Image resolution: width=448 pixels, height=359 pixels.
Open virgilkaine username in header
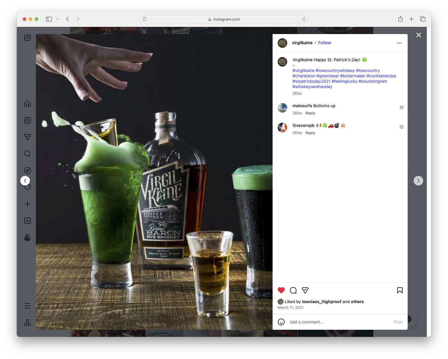pyautogui.click(x=302, y=43)
